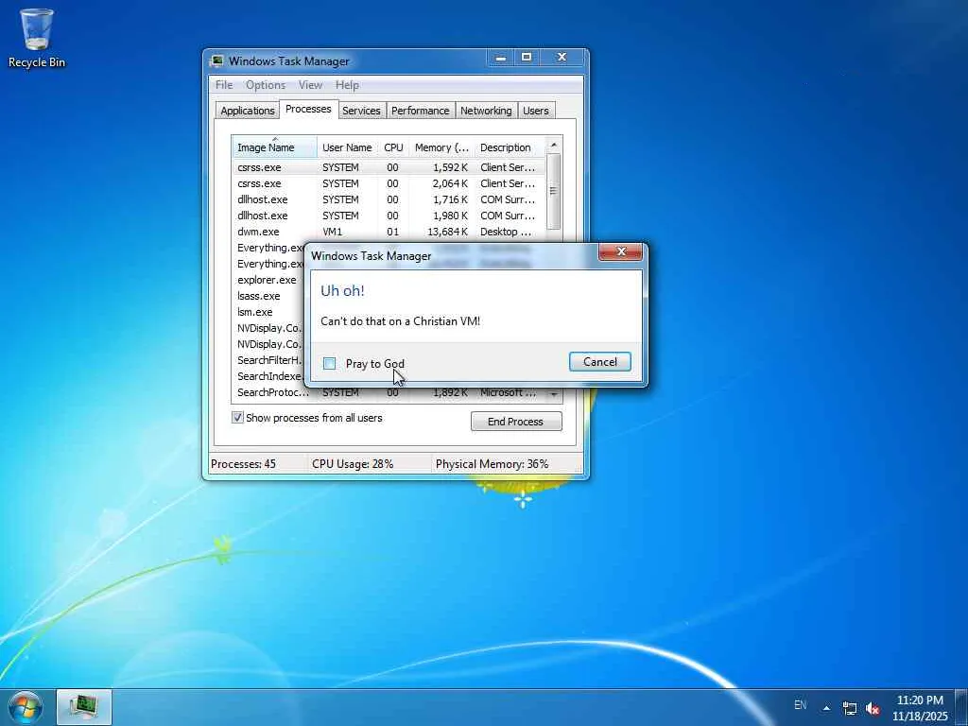
Task: Minimize the Windows Task Manager window
Action: [501, 58]
